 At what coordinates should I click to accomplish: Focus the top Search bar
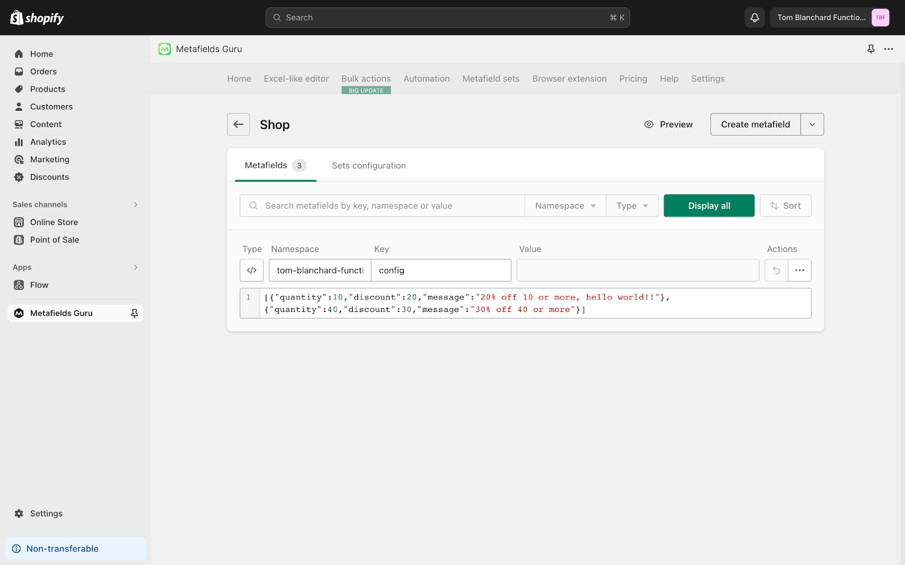[x=447, y=18]
